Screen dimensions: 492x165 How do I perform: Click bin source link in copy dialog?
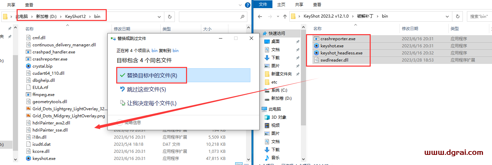[154, 51]
